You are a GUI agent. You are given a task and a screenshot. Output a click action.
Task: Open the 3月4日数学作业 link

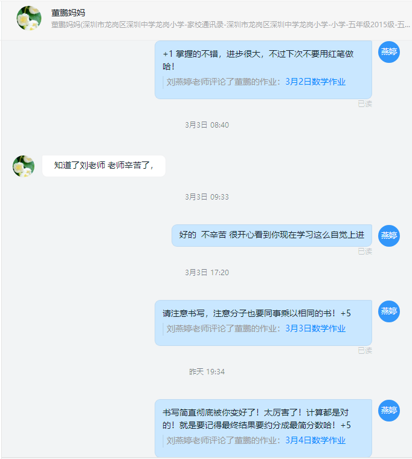(x=315, y=440)
